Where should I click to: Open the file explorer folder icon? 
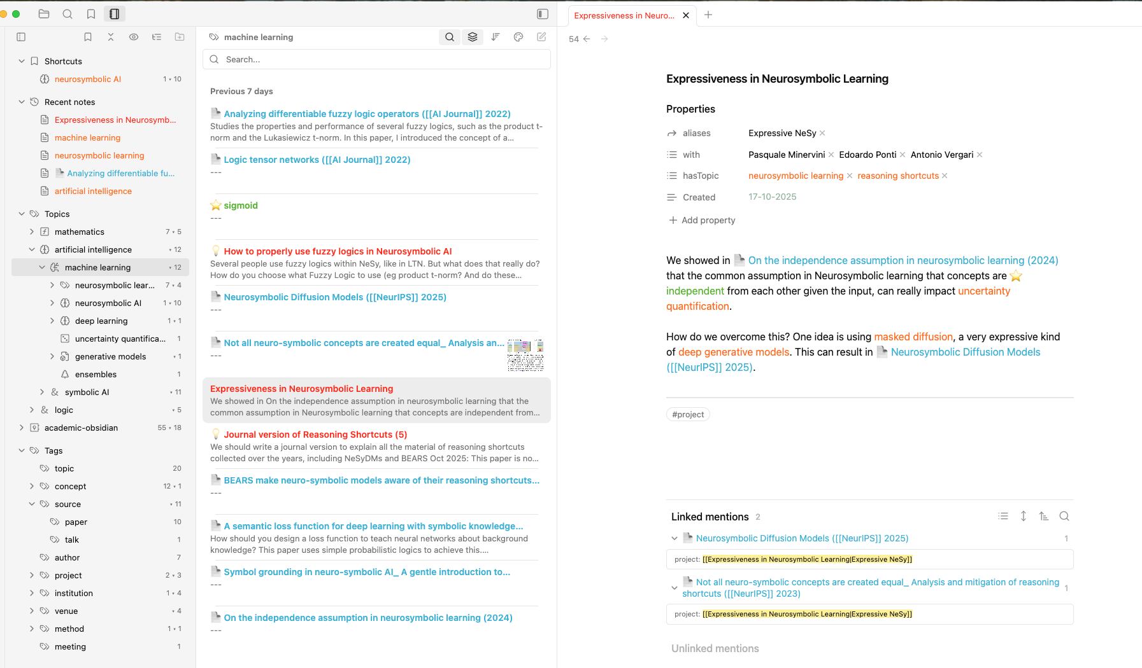pyautogui.click(x=44, y=14)
